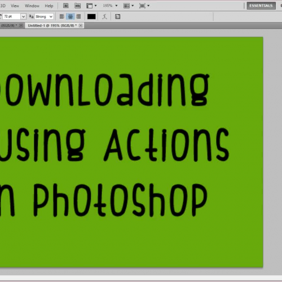Close the Untitled-1 document tab
The height and width of the screenshot is (282, 282).
pos(81,25)
